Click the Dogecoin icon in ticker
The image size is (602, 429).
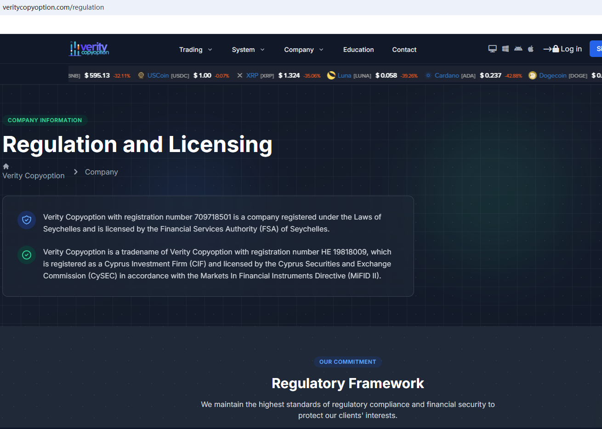[532, 75]
